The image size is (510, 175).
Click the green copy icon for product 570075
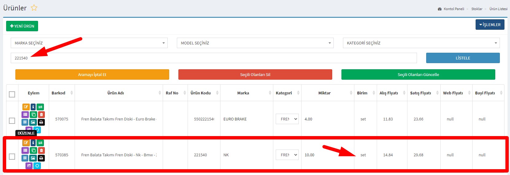click(33, 115)
